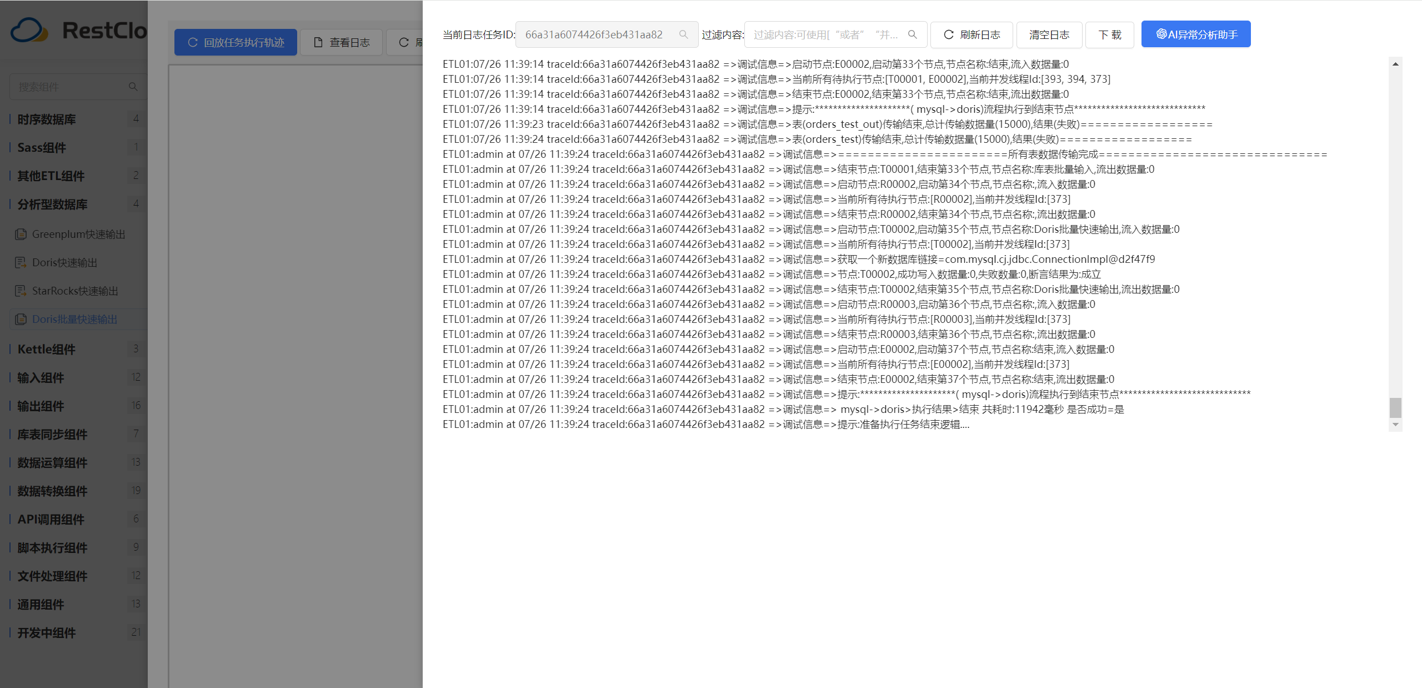This screenshot has height=688, width=1422.
Task: Focus the 过滤内容 input field
Action: [835, 34]
